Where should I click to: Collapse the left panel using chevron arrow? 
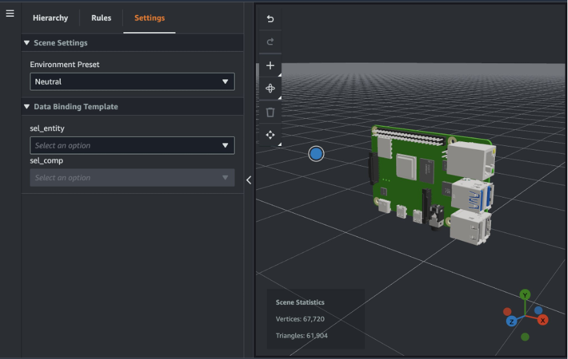(249, 181)
